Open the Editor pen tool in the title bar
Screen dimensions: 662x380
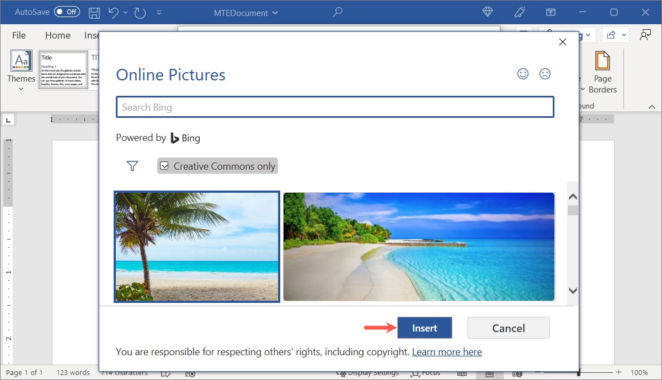(x=520, y=12)
